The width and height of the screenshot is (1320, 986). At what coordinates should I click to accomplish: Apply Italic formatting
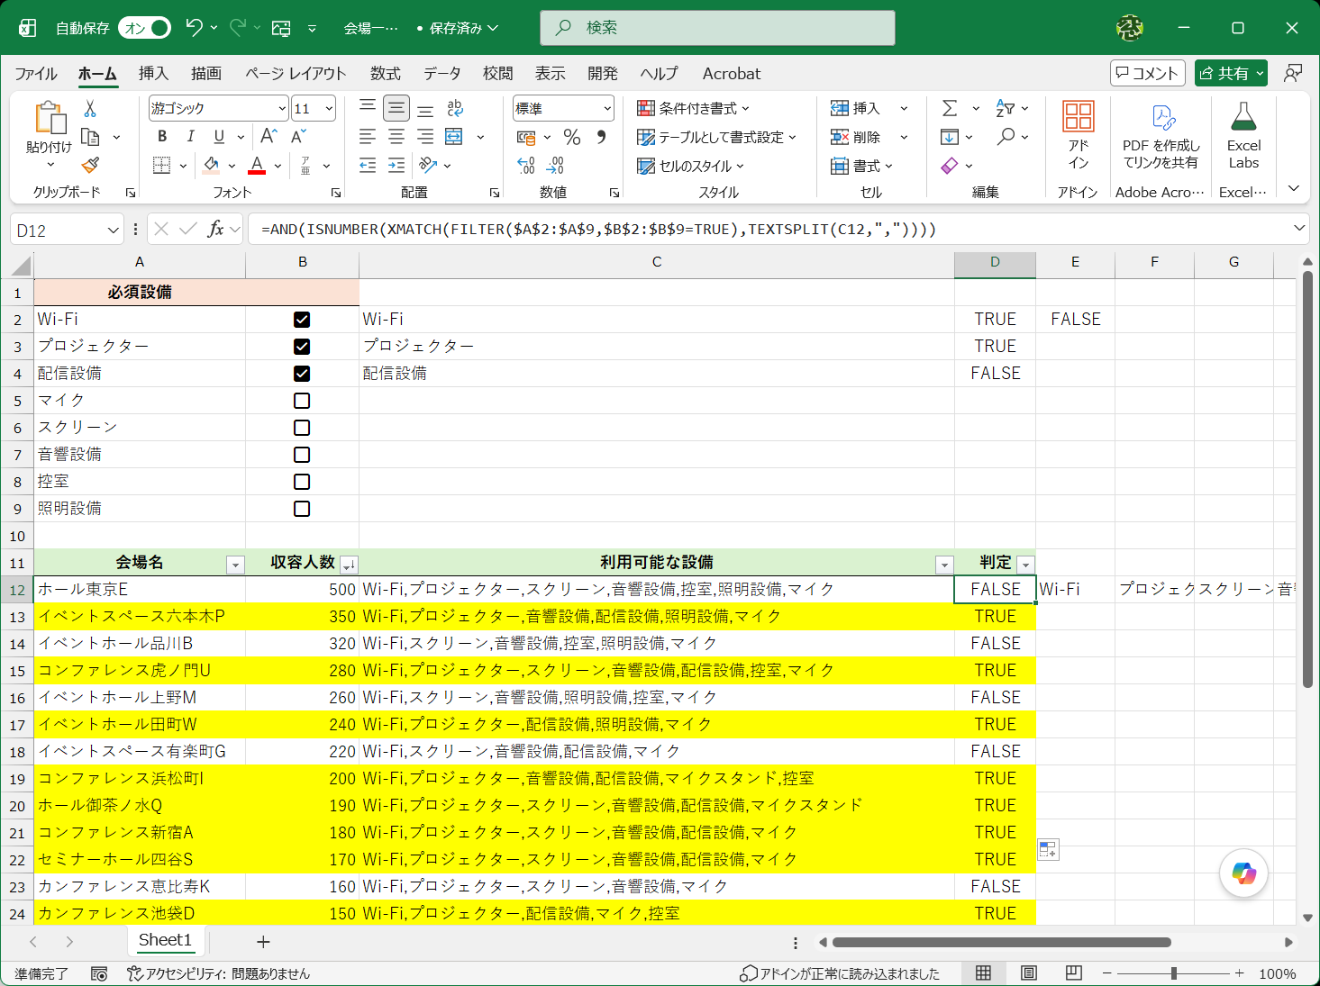pos(190,137)
